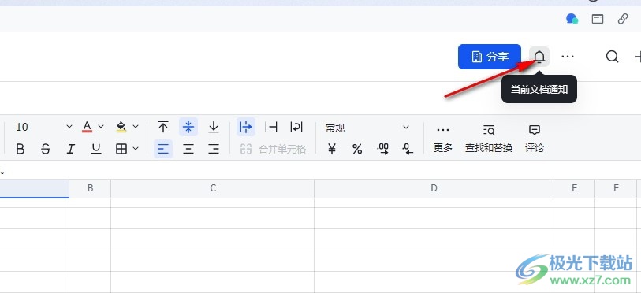The image size is (641, 293).
Task: Click the blue 分享 share button
Action: coord(490,57)
